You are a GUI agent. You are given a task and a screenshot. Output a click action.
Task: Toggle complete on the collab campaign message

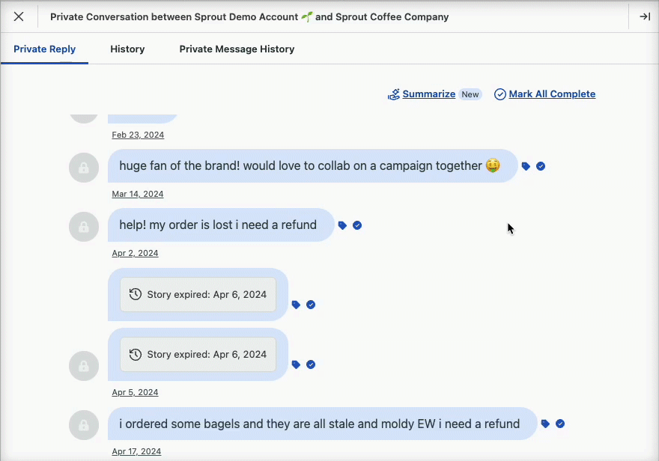tap(541, 166)
